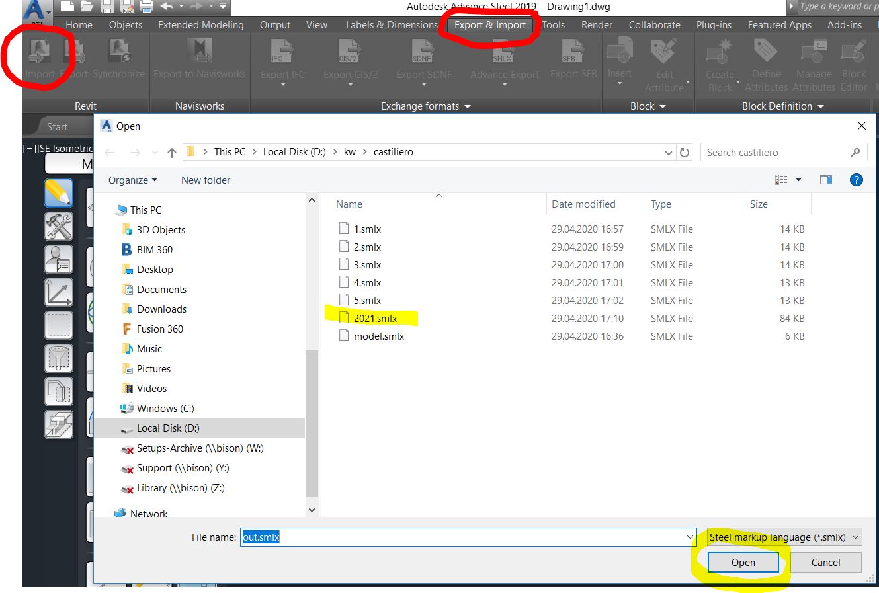Open the Block Editor
This screenshot has height=593, width=879.
853,59
